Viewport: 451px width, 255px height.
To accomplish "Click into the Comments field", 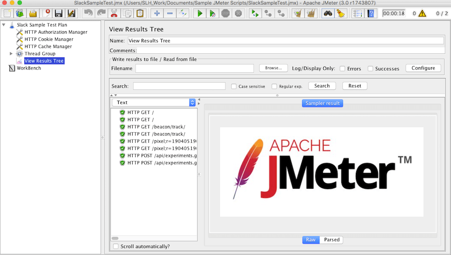I will [291, 51].
